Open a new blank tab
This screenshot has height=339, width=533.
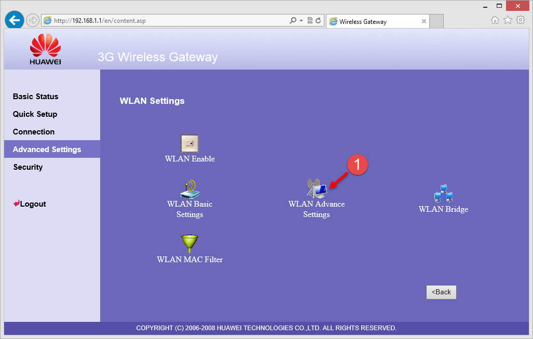[436, 21]
